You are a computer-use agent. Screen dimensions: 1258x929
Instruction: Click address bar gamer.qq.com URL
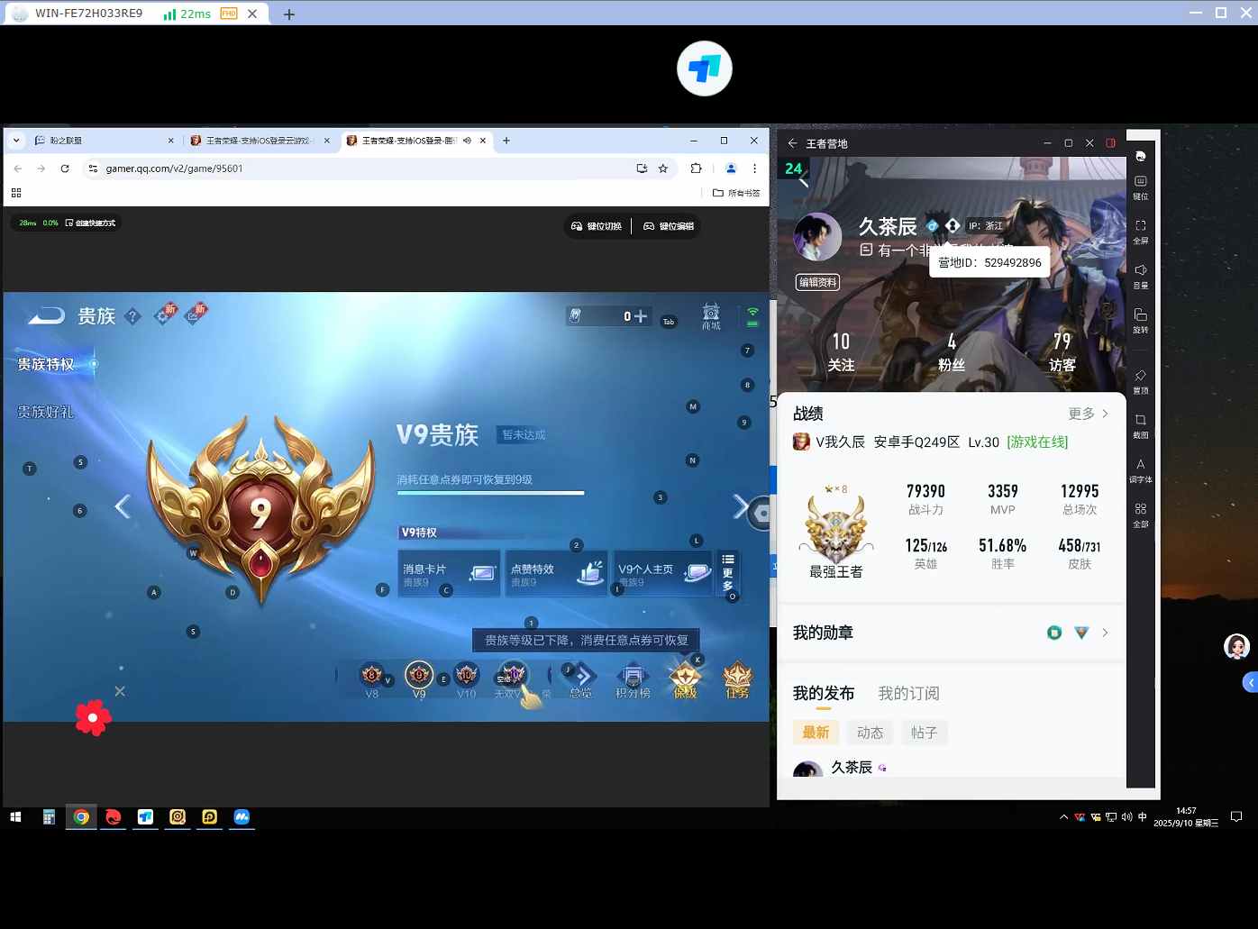(x=174, y=168)
